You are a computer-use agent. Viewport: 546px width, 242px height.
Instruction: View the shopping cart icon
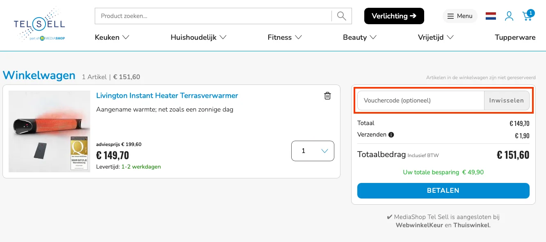(527, 16)
